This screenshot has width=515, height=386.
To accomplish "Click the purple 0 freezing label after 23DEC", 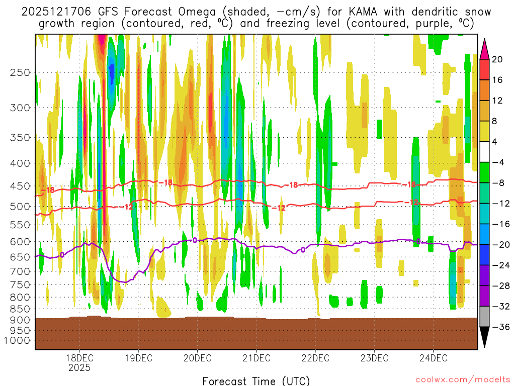I will coord(418,242).
